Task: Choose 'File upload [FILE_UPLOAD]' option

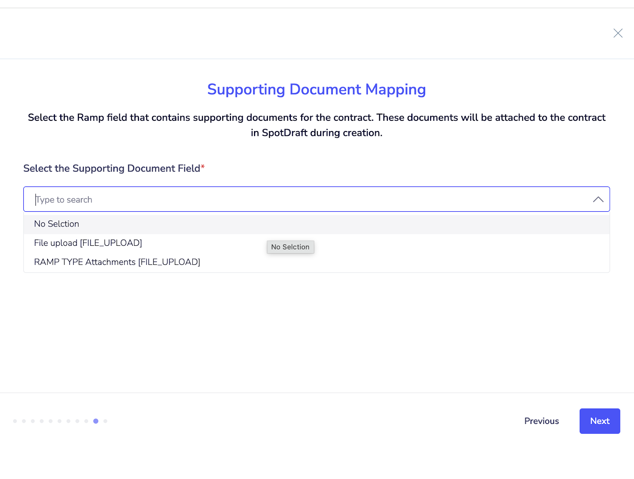Action: point(88,243)
